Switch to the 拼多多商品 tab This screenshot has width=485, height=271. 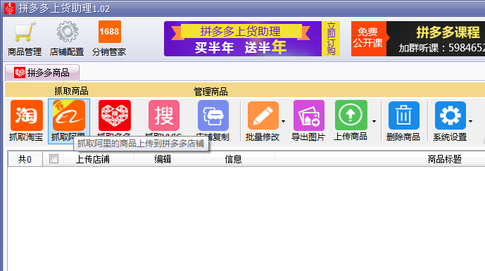[42, 73]
